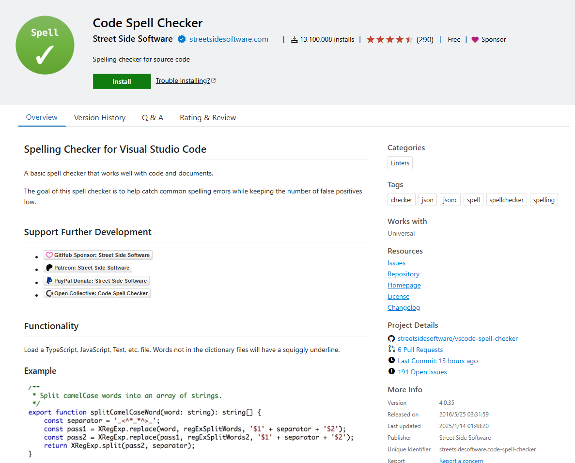Open the Street Side Software publisher name
575x463 pixels.
[x=132, y=39]
